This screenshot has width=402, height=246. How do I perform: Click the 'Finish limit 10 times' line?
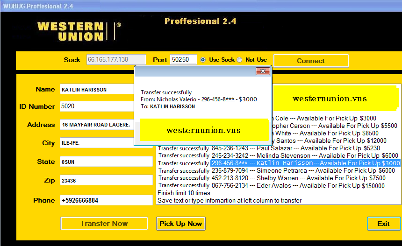184,193
